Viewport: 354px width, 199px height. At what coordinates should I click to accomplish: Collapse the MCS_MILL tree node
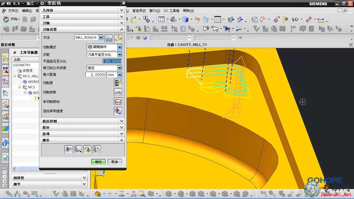click(15, 76)
